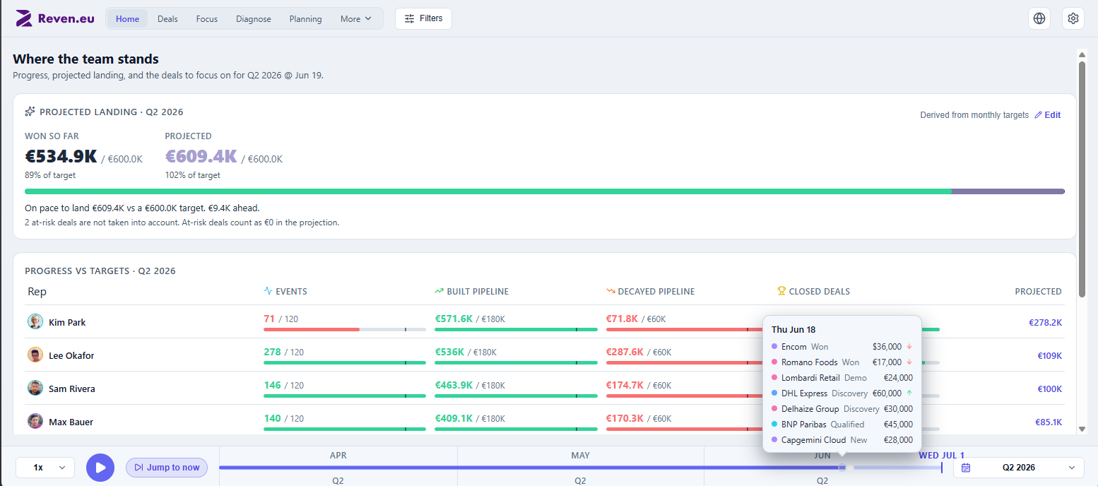
Task: Click the APR segment on the timeline
Action: tap(338, 456)
